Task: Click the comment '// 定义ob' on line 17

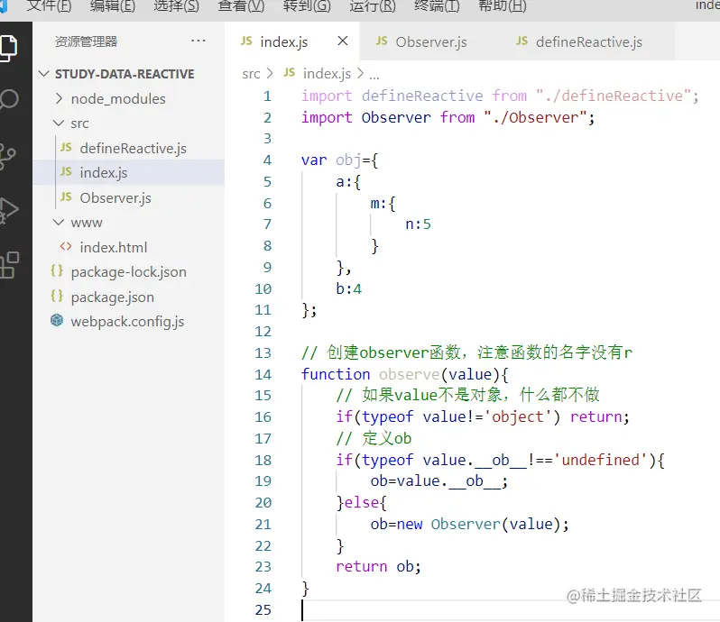Action: click(x=374, y=438)
